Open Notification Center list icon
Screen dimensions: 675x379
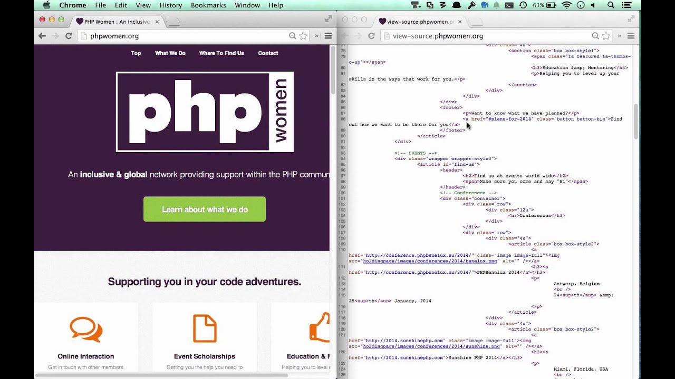[627, 5]
